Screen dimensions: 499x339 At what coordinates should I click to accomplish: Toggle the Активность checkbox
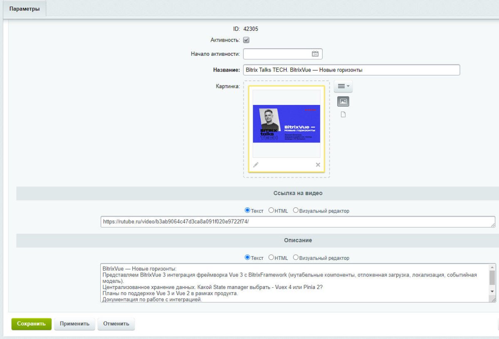click(246, 40)
